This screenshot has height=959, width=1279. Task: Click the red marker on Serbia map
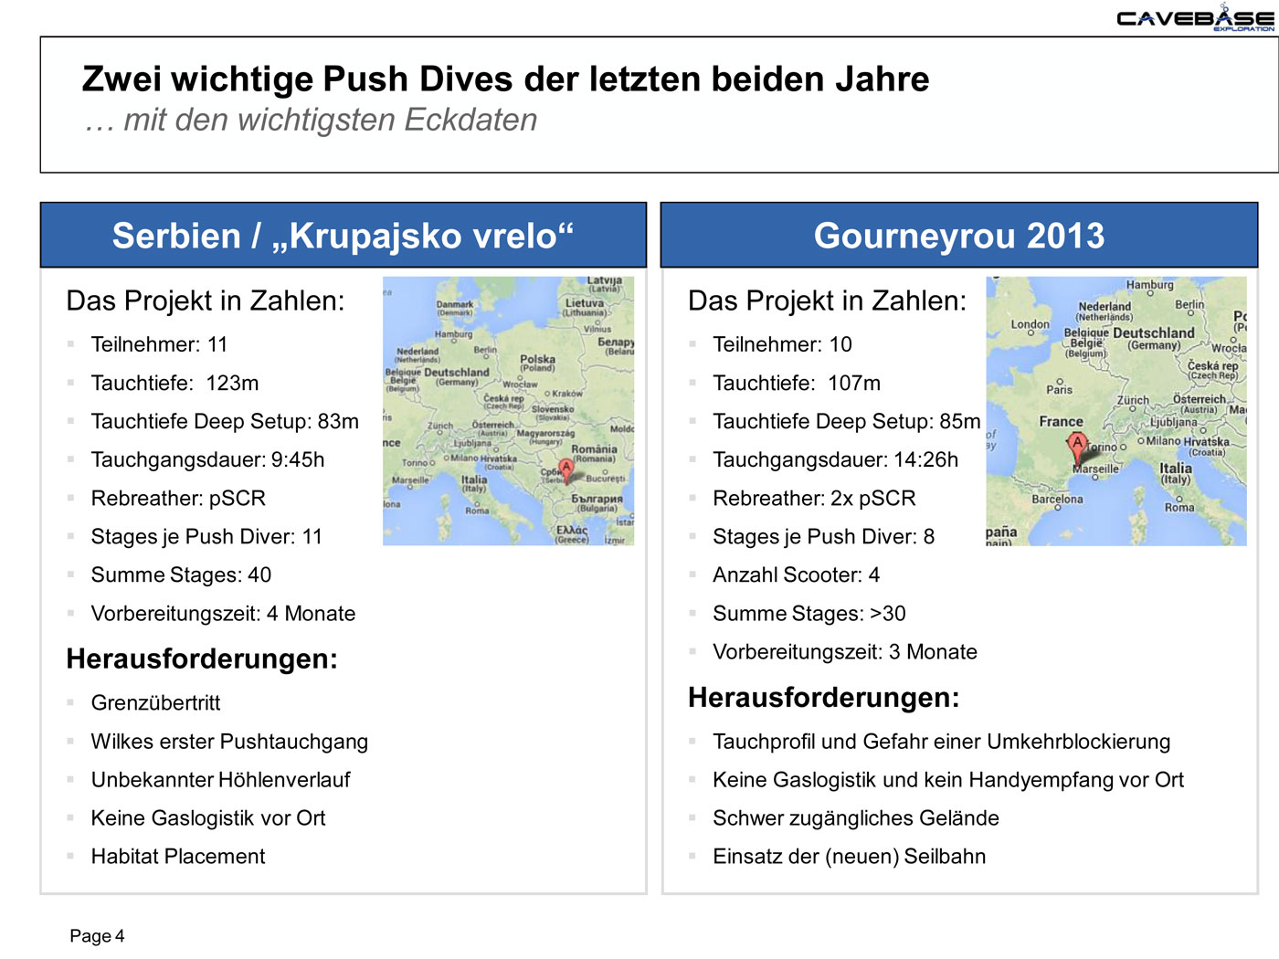tap(566, 470)
